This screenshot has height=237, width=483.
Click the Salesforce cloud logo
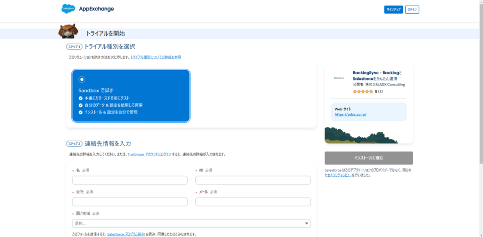pyautogui.click(x=68, y=8)
